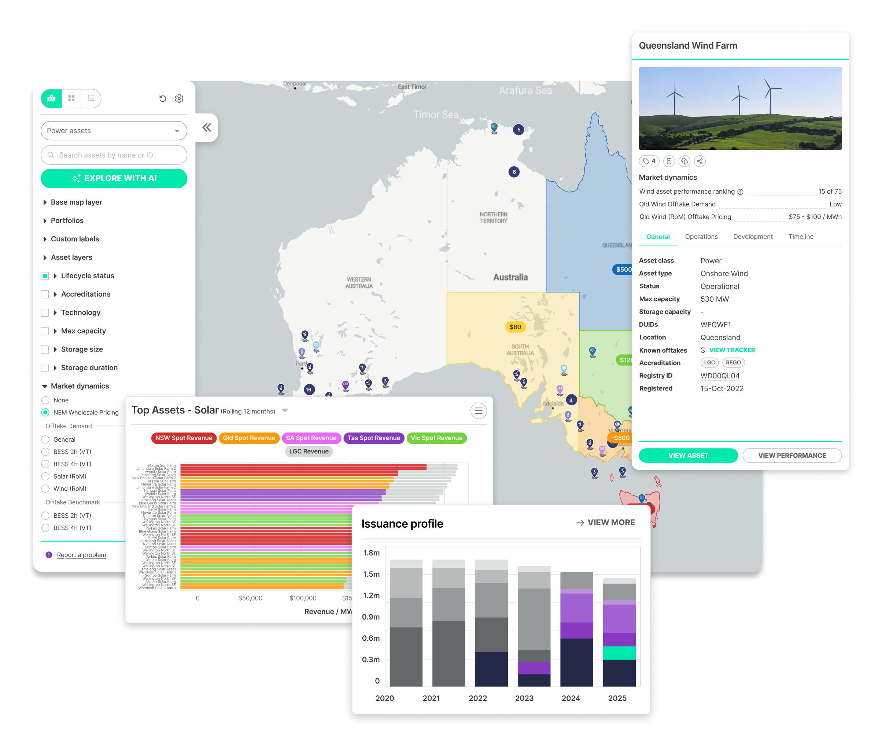The image size is (882, 747).
Task: Share the Queensland Wind Farm asset
Action: pyautogui.click(x=700, y=161)
